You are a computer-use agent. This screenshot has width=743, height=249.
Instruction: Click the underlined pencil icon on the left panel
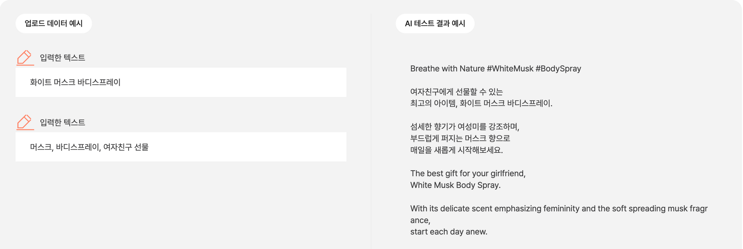pos(25,58)
